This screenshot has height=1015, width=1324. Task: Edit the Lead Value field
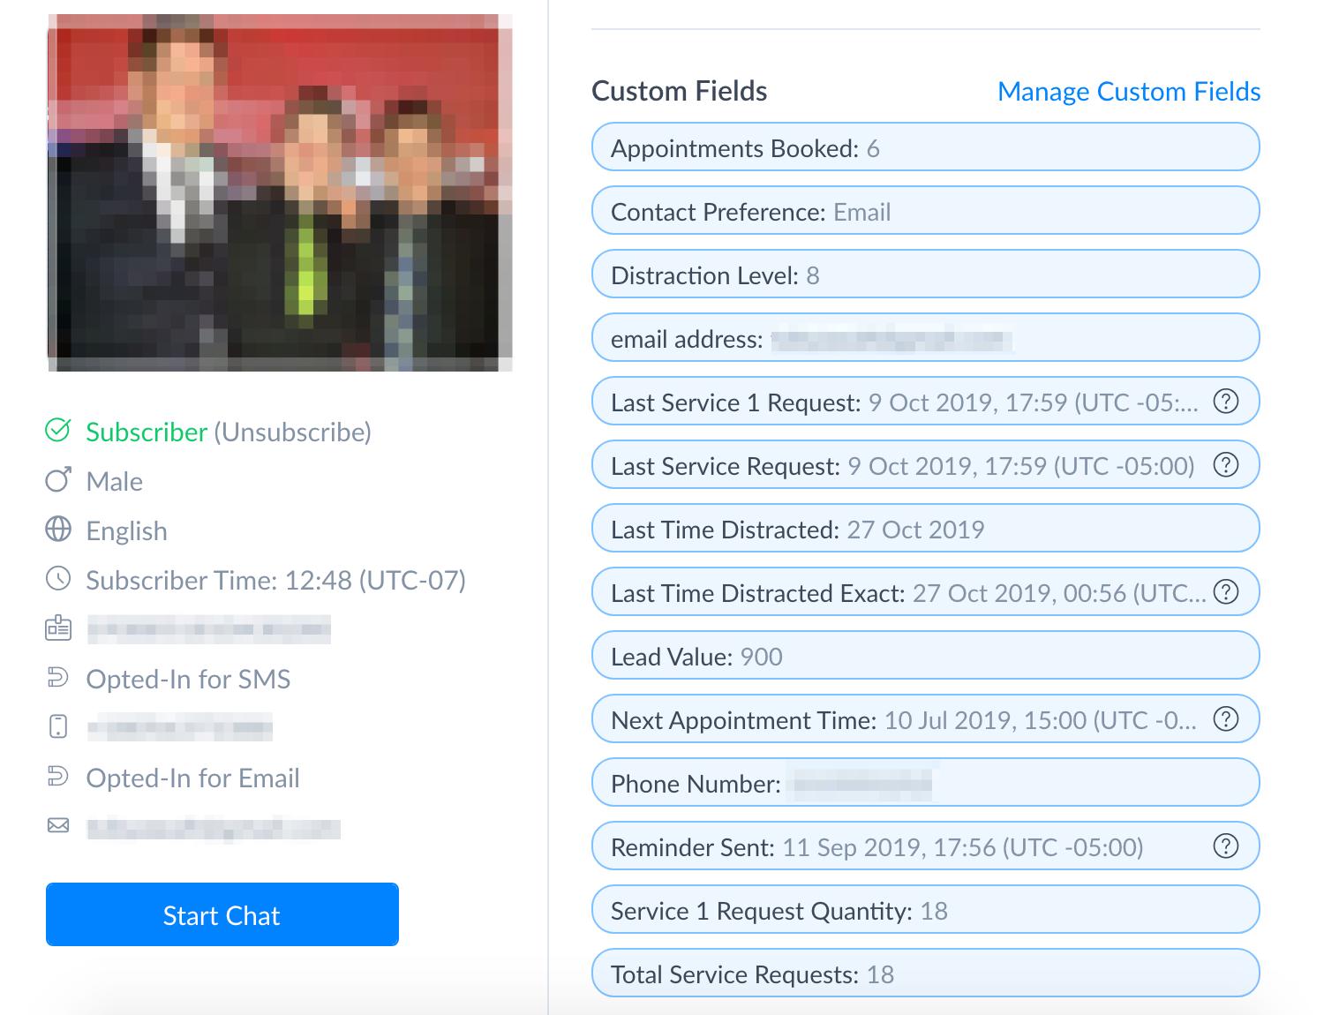click(926, 656)
